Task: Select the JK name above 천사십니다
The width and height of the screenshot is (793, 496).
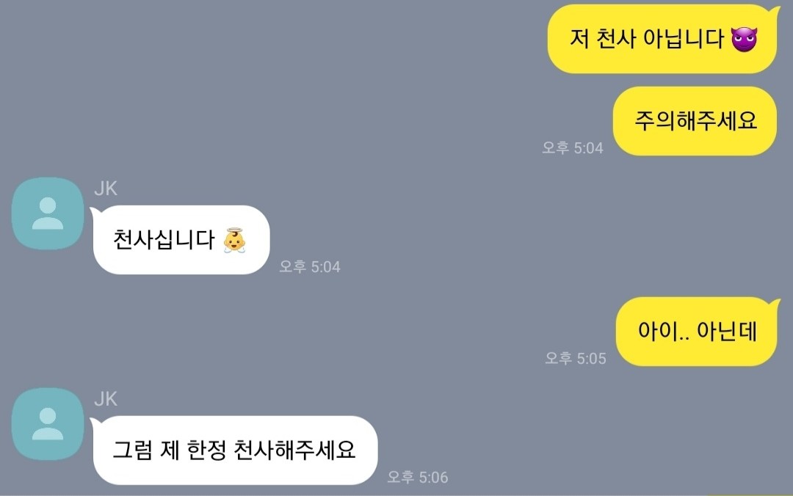Action: pyautogui.click(x=106, y=189)
